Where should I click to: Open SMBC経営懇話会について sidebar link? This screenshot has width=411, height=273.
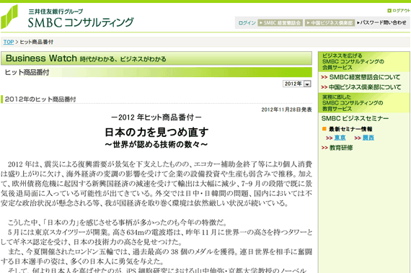[365, 77]
